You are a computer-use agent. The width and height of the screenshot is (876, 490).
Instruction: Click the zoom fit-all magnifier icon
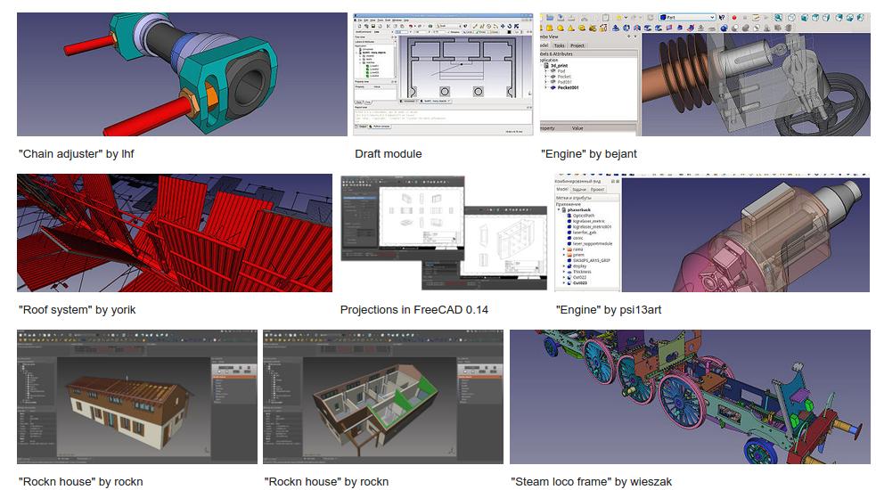point(778,18)
